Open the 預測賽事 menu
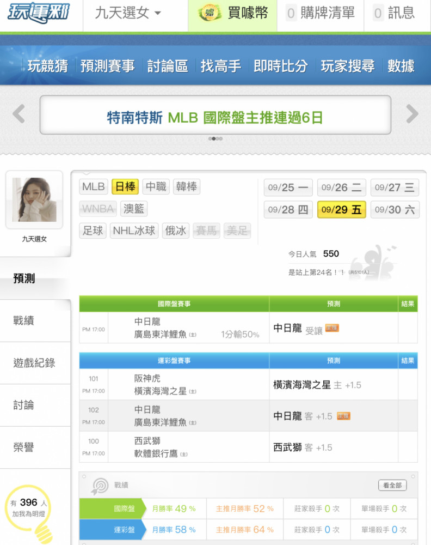 pyautogui.click(x=108, y=66)
